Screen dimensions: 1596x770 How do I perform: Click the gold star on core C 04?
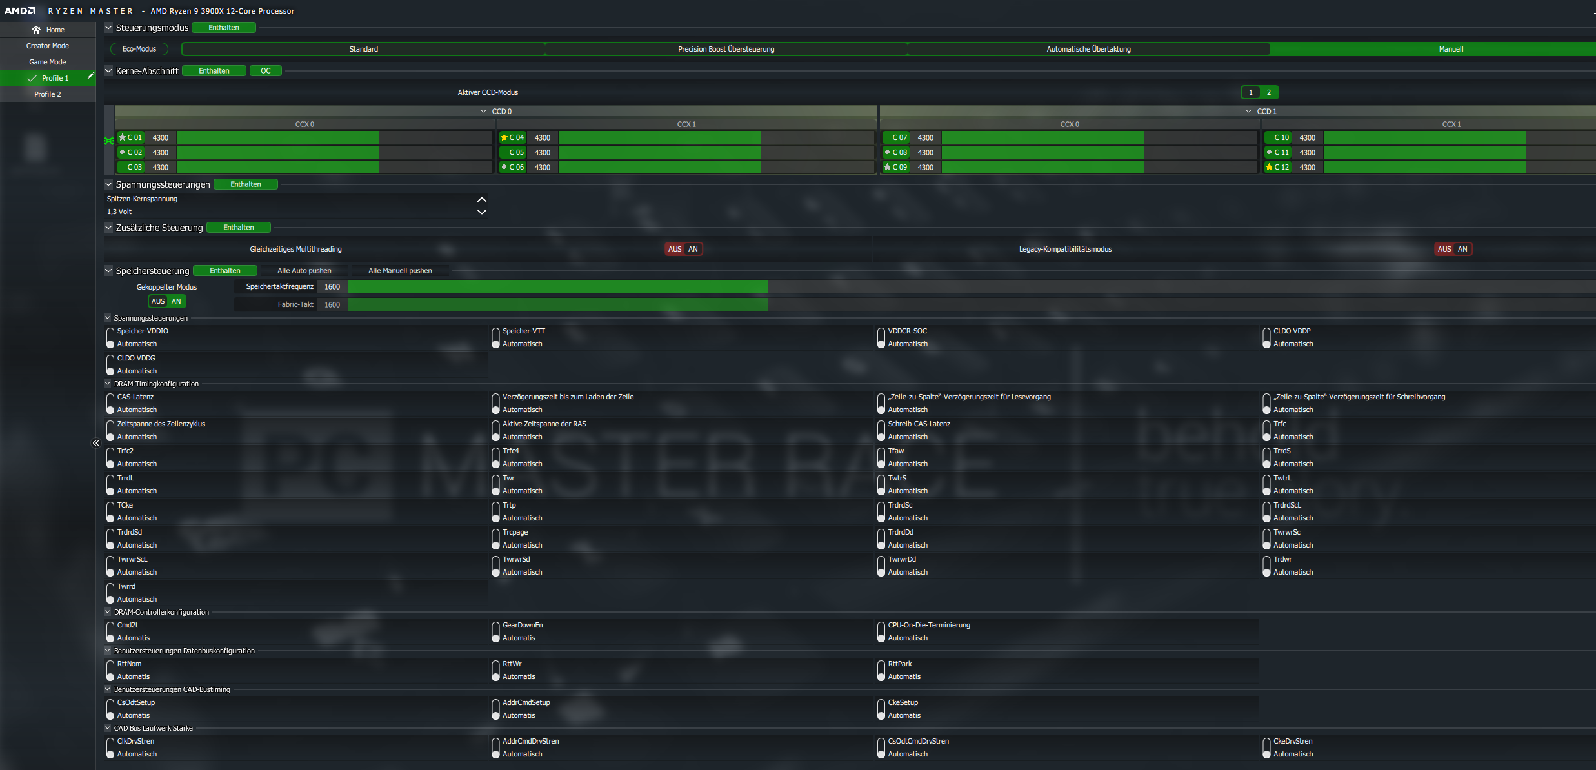point(504,137)
